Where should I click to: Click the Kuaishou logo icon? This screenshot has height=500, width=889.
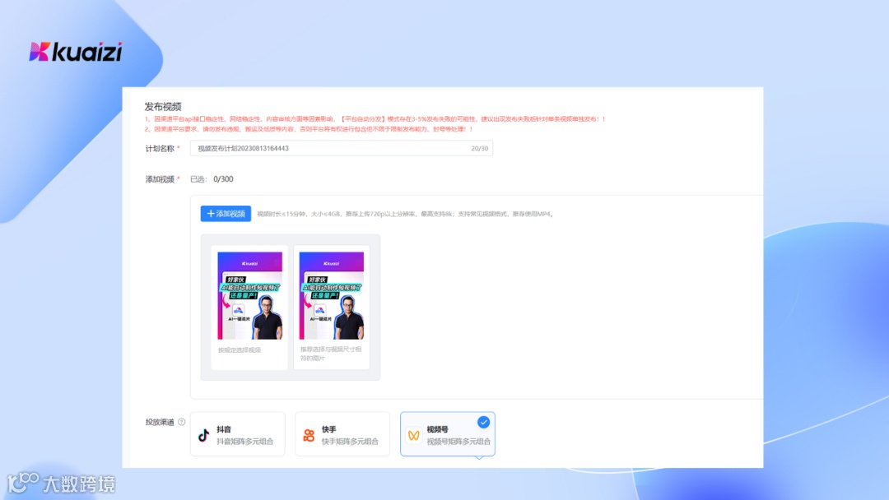309,435
